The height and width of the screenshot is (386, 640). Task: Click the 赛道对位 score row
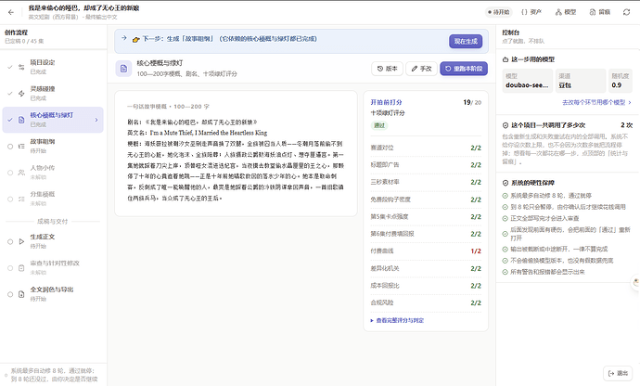pyautogui.click(x=426, y=148)
